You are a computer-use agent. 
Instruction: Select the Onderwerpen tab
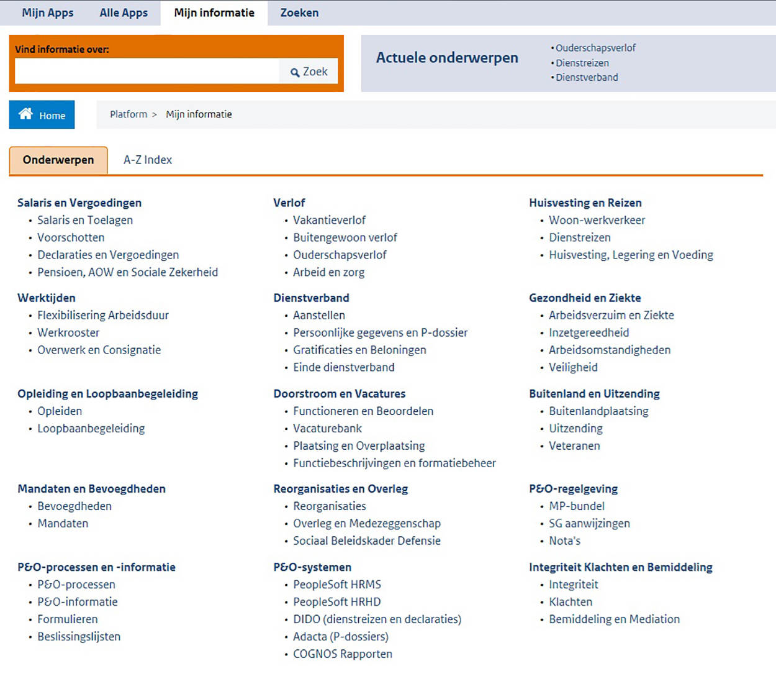tap(58, 160)
